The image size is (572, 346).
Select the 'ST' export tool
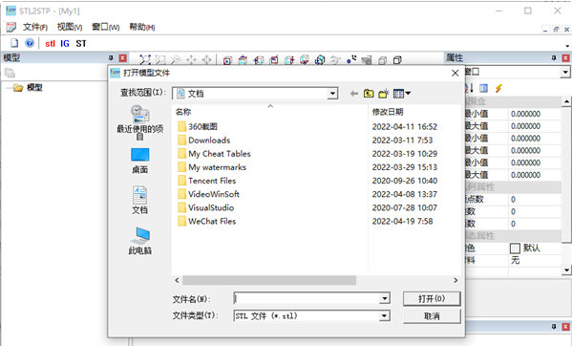[x=81, y=43]
